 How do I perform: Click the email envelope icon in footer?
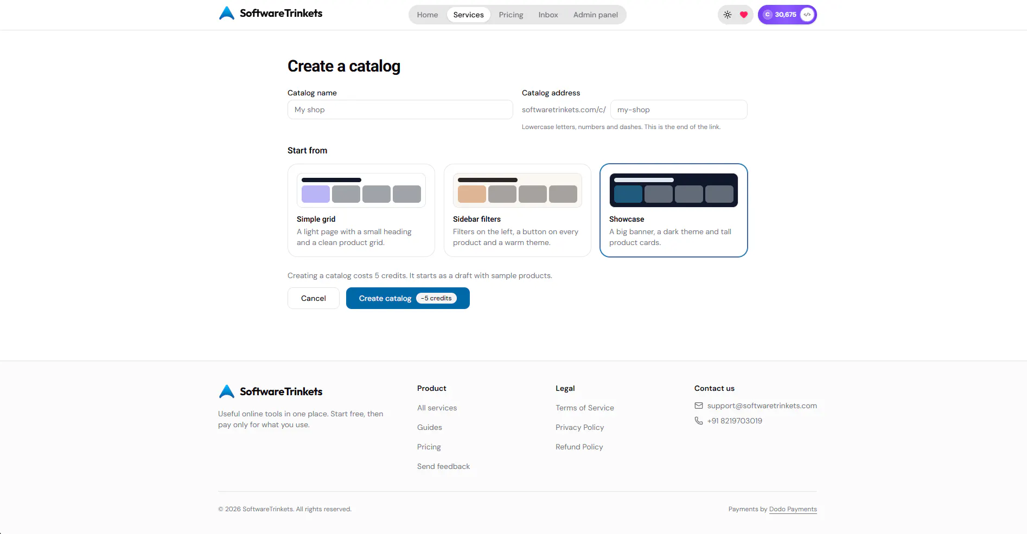(699, 406)
